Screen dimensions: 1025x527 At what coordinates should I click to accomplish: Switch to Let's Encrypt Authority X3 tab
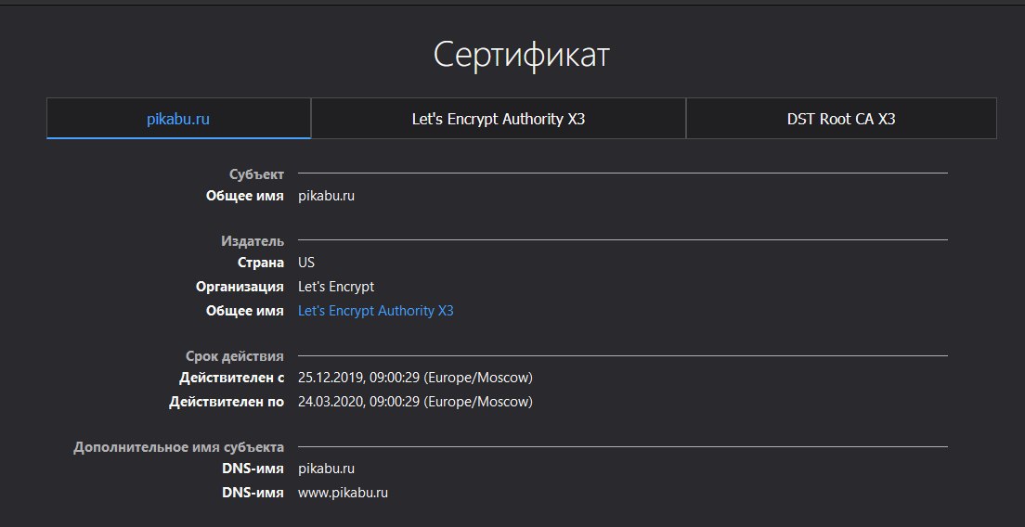point(499,119)
